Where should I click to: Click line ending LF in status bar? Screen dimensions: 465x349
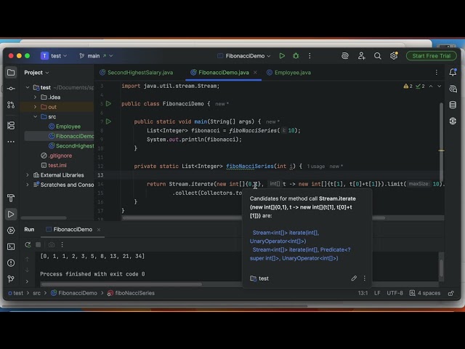click(x=377, y=293)
